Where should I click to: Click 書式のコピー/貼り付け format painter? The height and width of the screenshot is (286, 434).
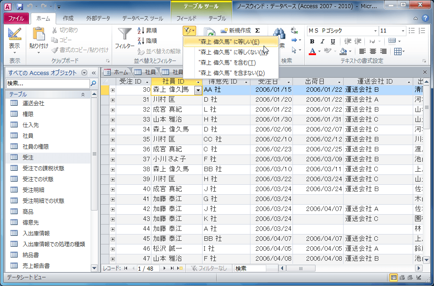80,50
